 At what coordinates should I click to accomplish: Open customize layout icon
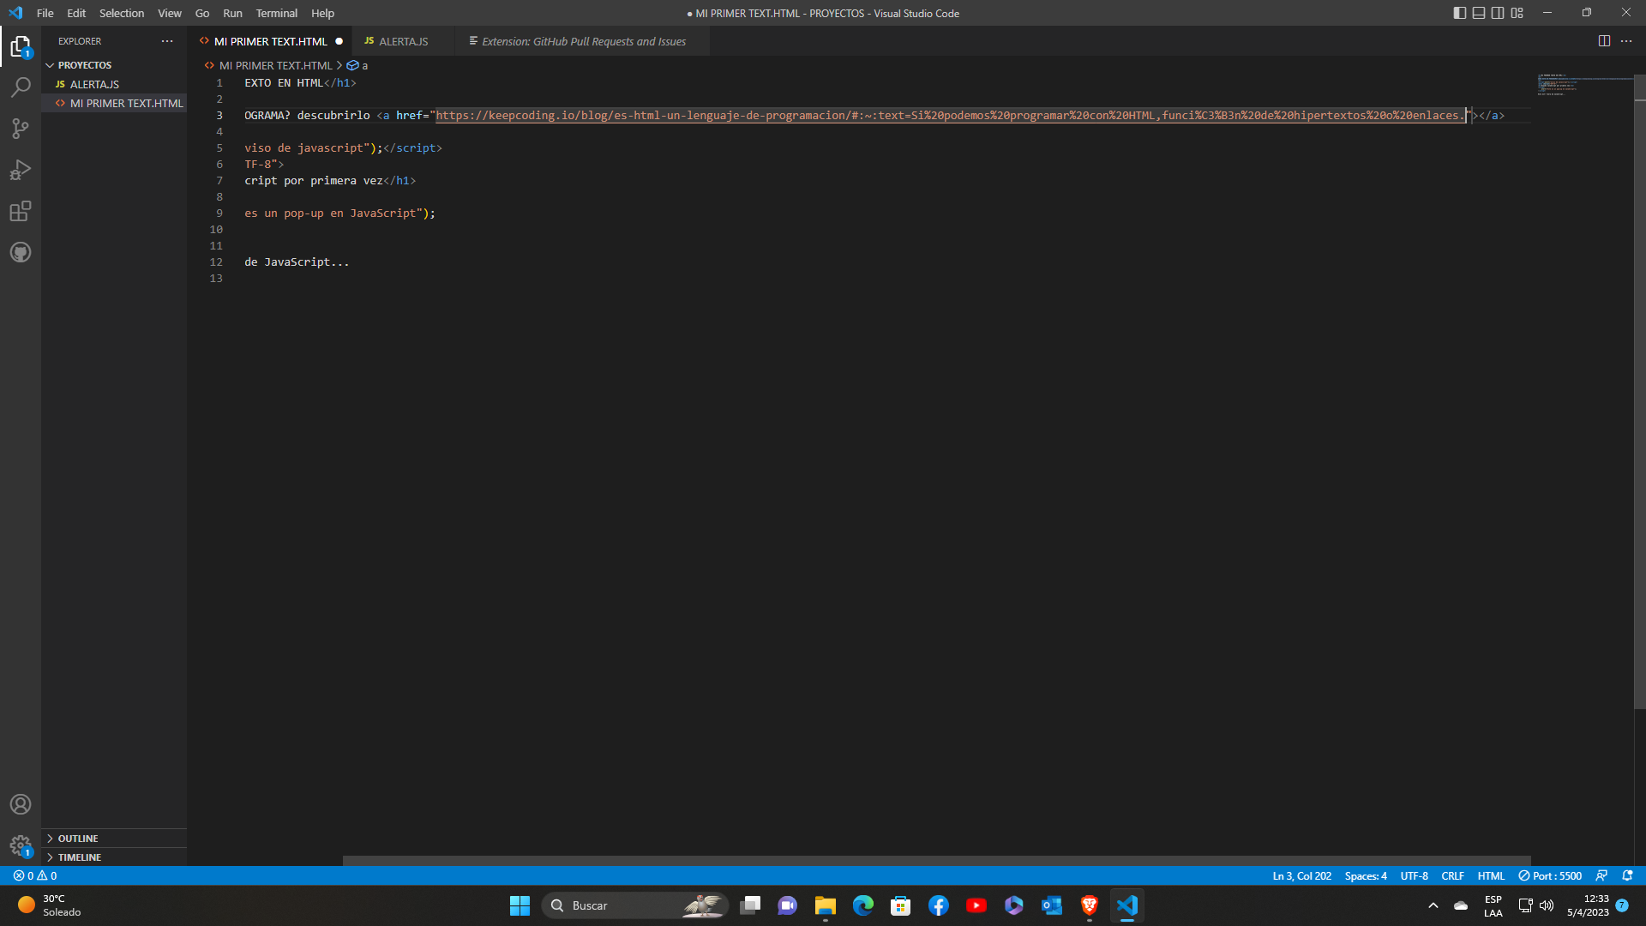point(1517,13)
